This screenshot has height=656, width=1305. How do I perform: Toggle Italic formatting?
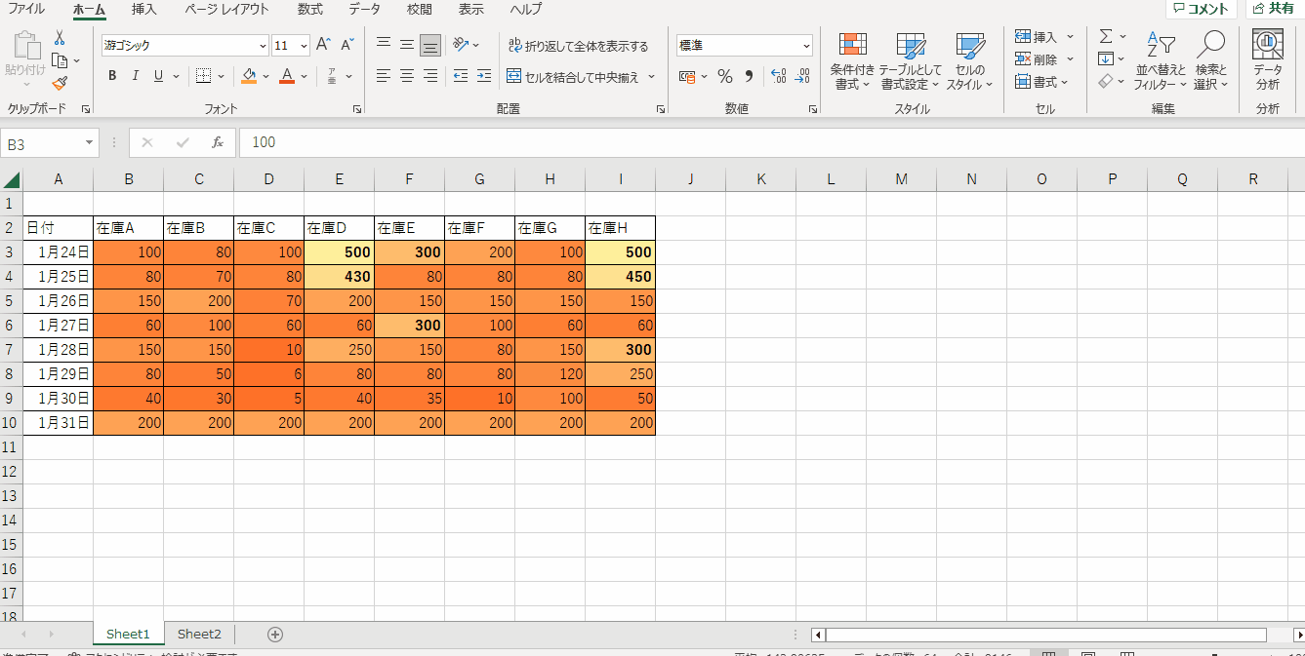point(135,76)
